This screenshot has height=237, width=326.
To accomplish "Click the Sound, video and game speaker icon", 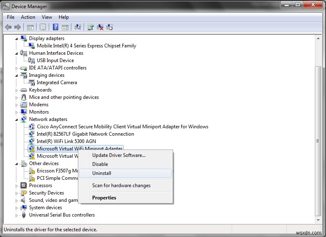I will tap(23, 200).
